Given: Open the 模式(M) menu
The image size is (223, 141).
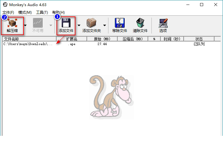Looking at the screenshot, I should point(25,12).
